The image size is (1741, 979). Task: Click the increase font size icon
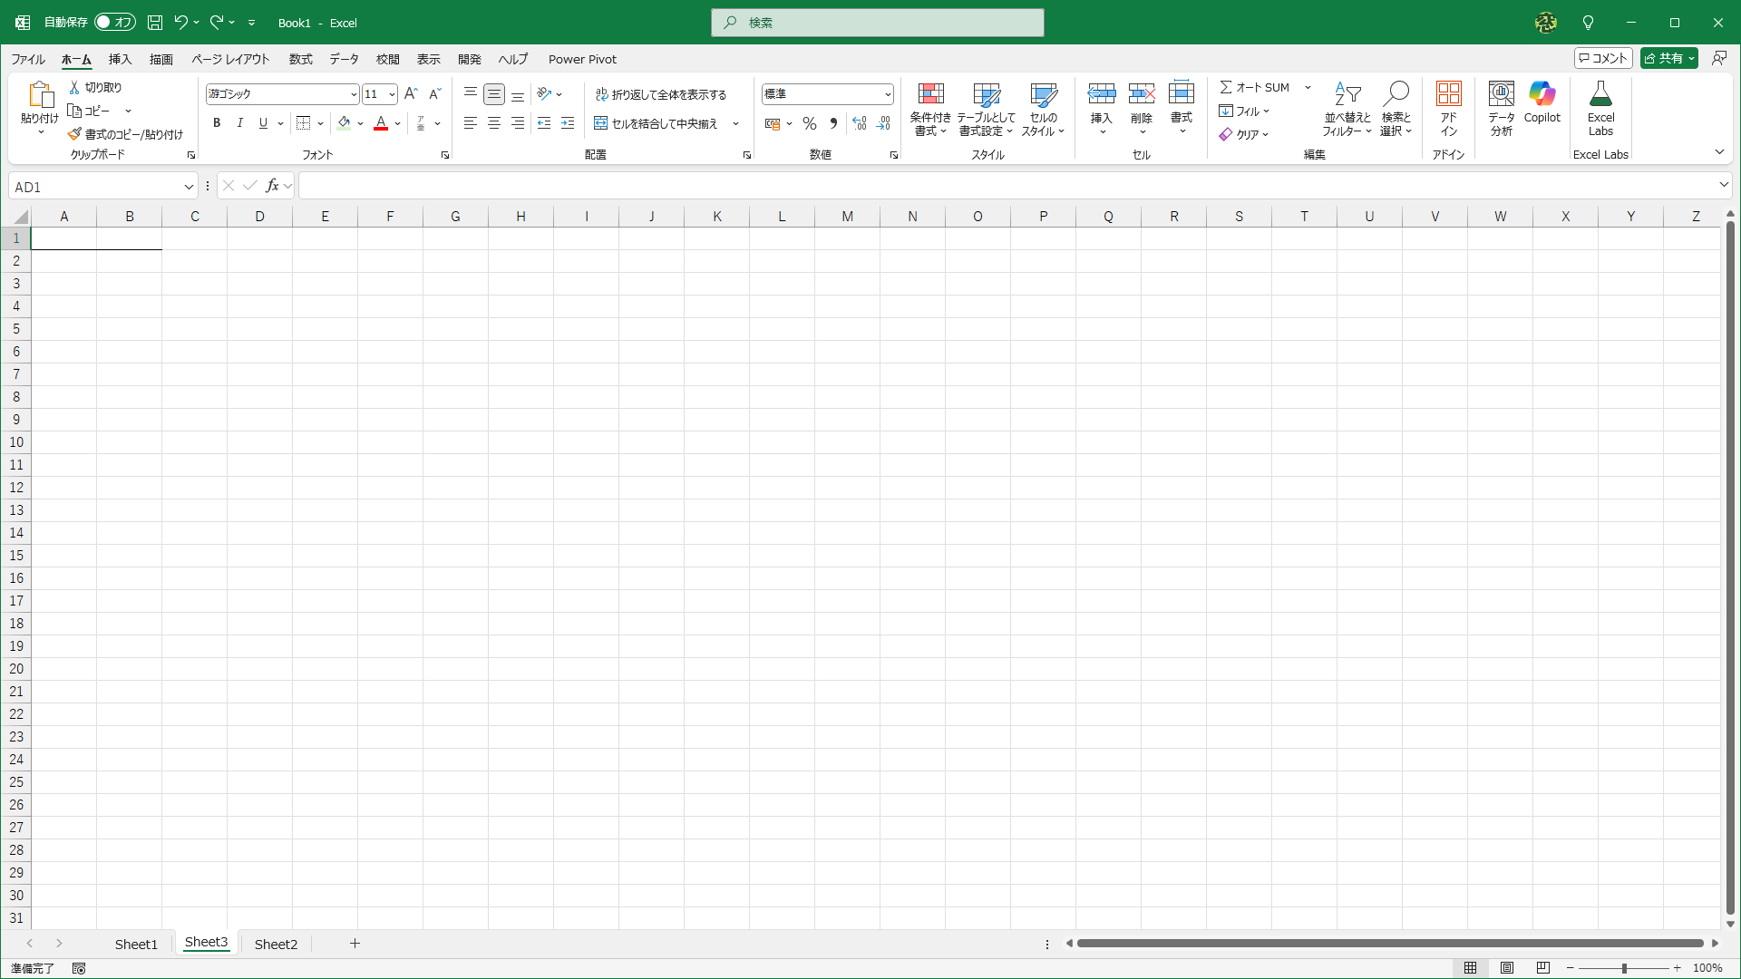(411, 93)
